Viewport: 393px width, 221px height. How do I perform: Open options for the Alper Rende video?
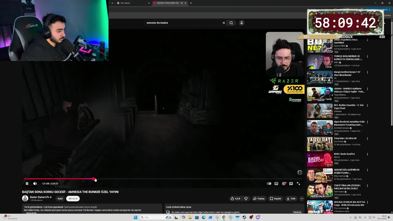(367, 122)
